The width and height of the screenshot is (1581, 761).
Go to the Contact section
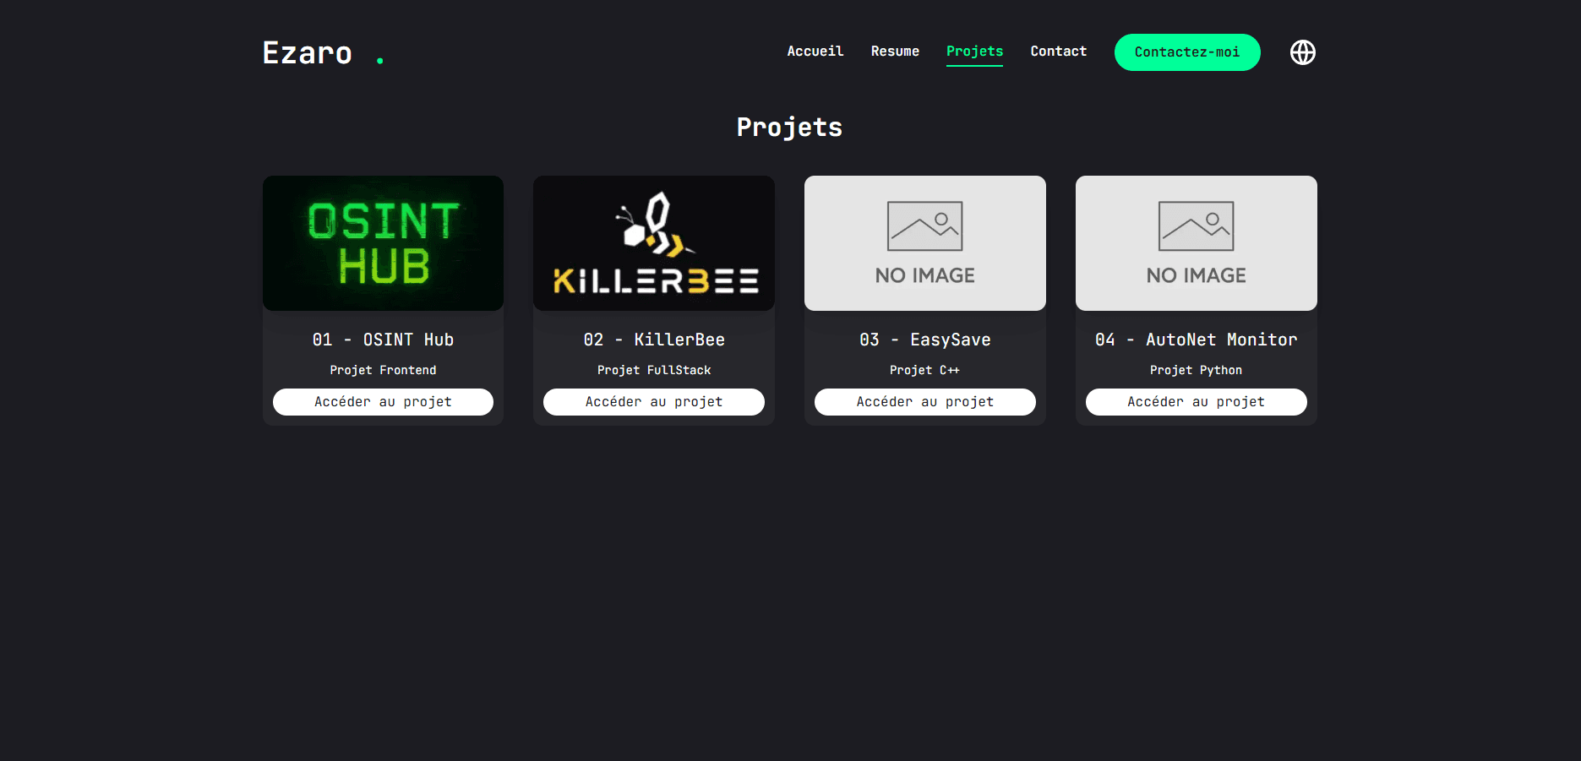(1058, 51)
